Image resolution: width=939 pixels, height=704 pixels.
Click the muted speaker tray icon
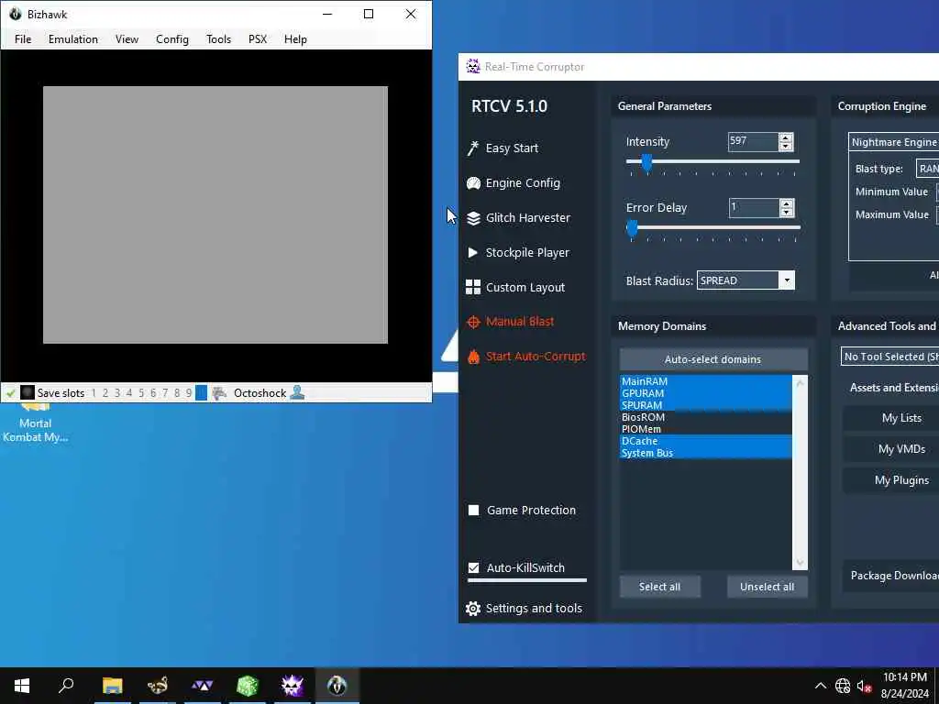[x=864, y=686]
